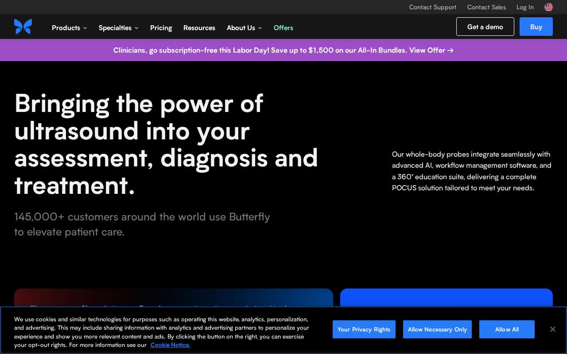
Task: Expand the About Us dropdown menu
Action: (244, 28)
